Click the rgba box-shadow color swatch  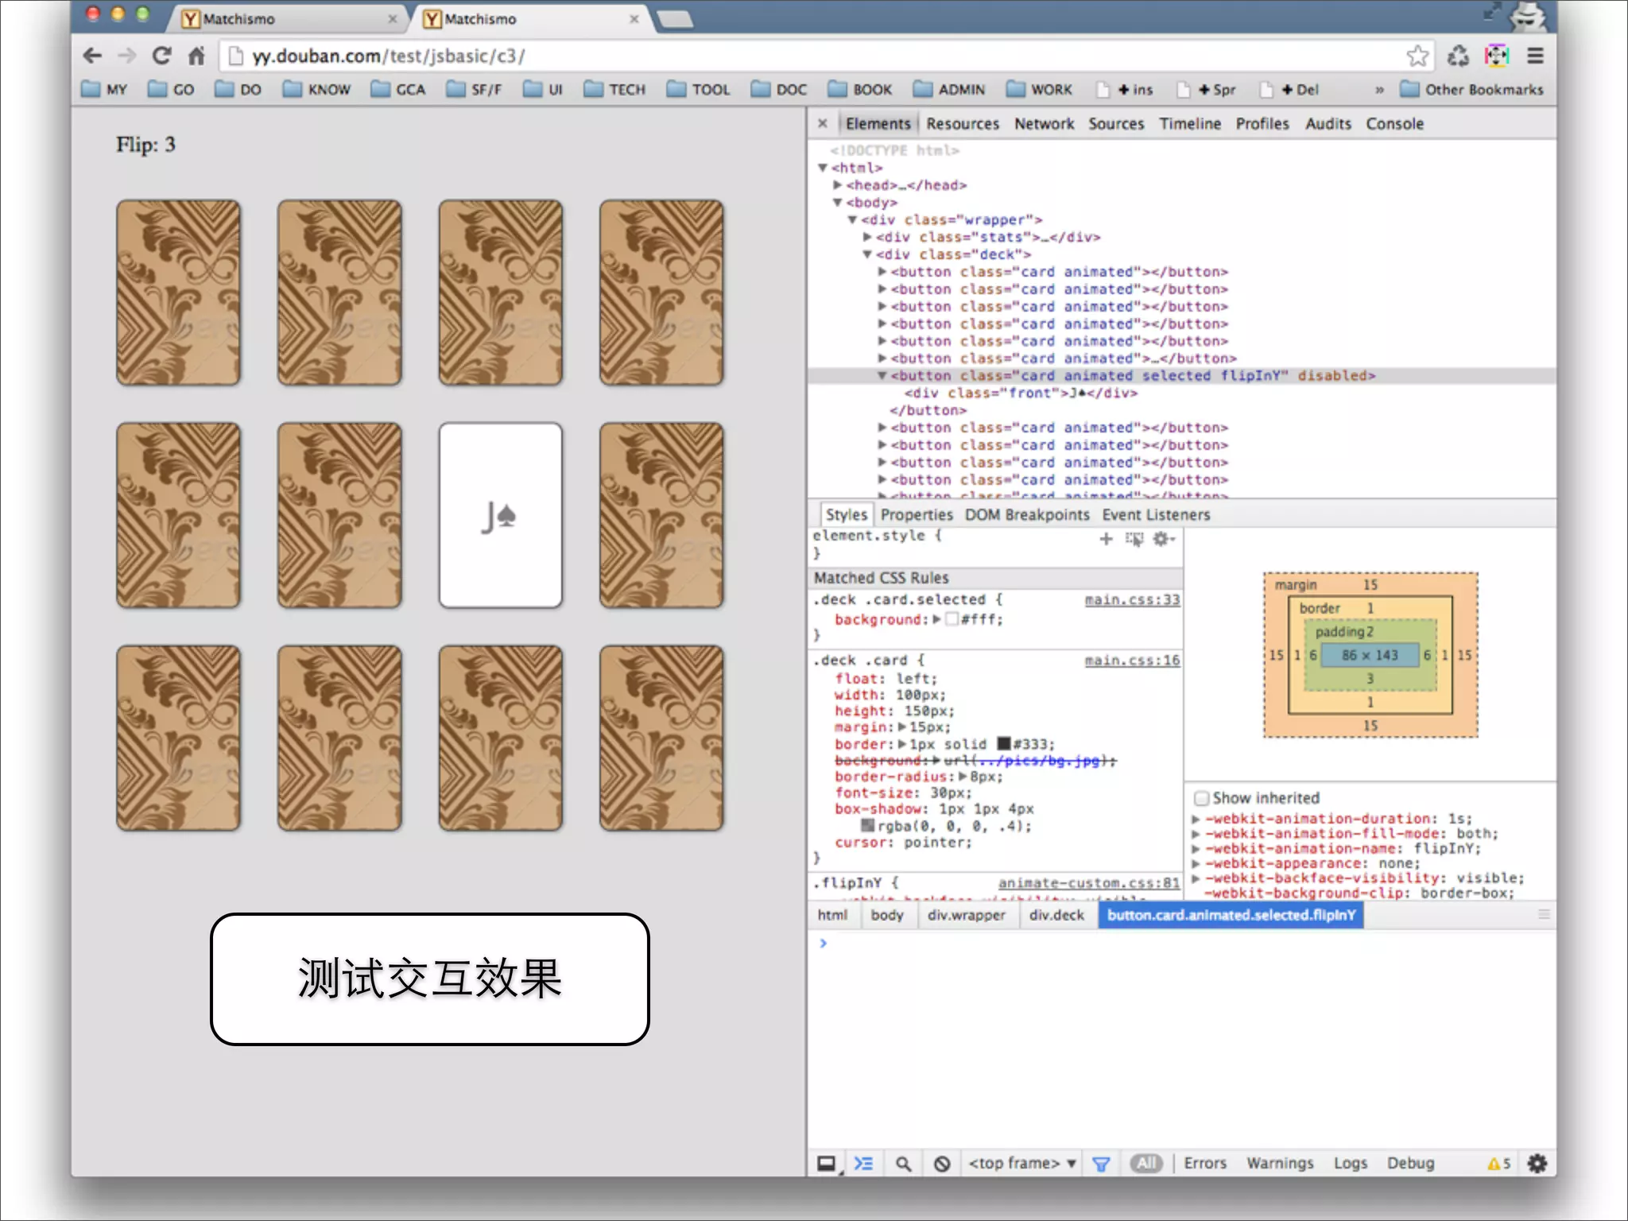[869, 826]
